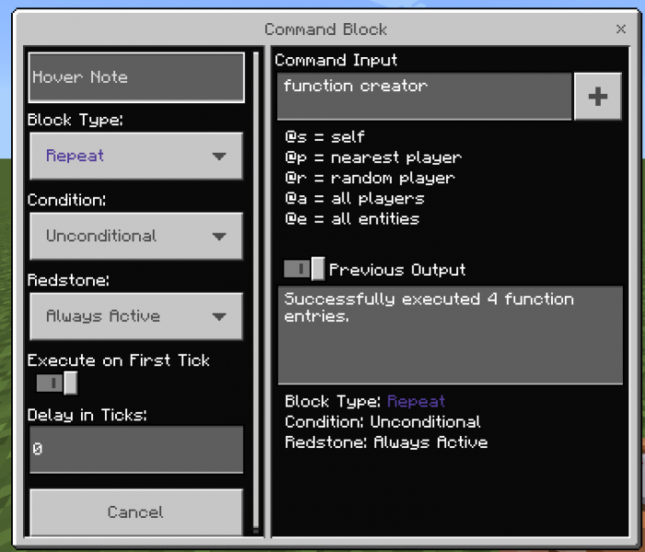
Task: Open the Redstone dropdown showing Always Active
Action: click(x=136, y=316)
